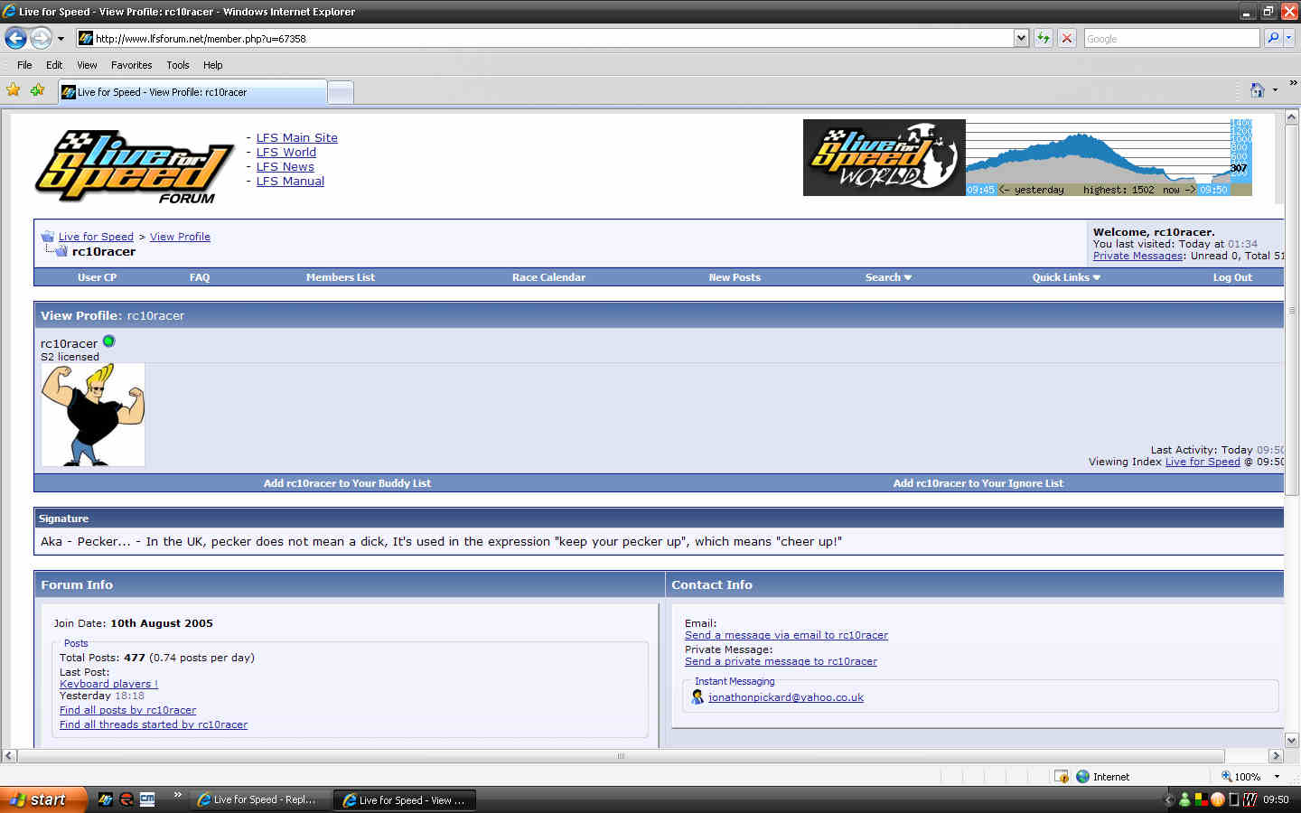Open User CP in navbar

pos(97,277)
